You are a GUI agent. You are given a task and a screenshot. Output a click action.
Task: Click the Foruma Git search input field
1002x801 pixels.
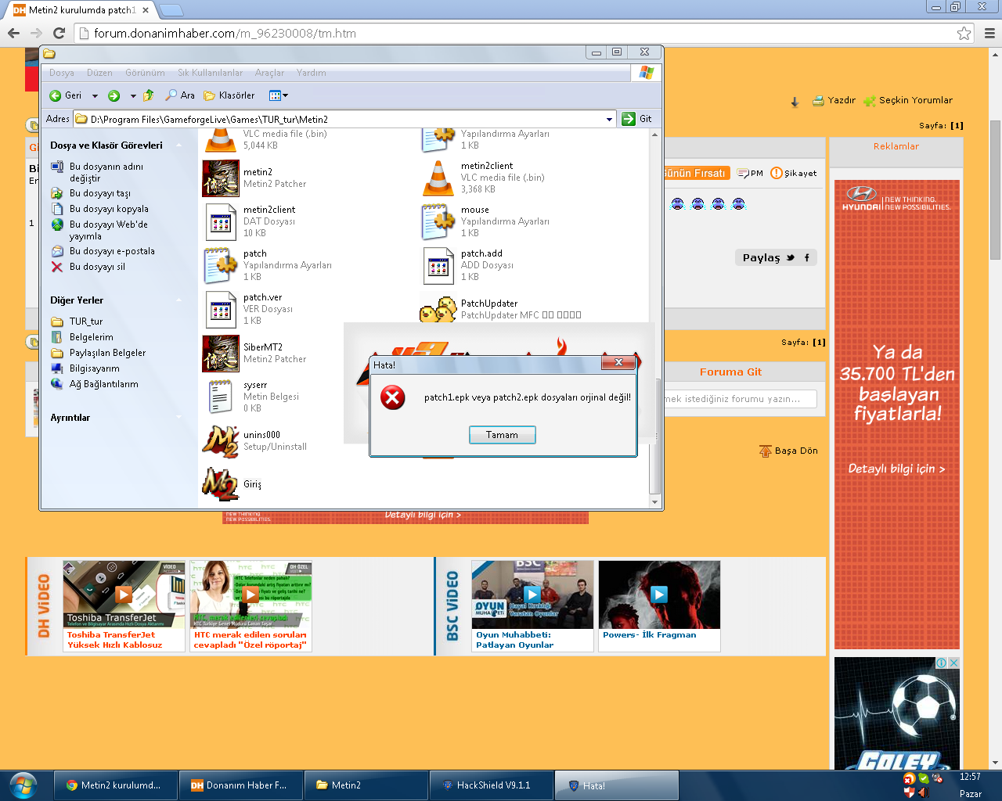(x=740, y=399)
